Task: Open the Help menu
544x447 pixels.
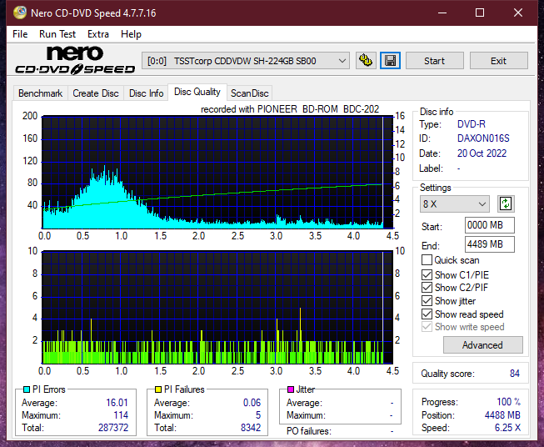Action: click(x=131, y=34)
